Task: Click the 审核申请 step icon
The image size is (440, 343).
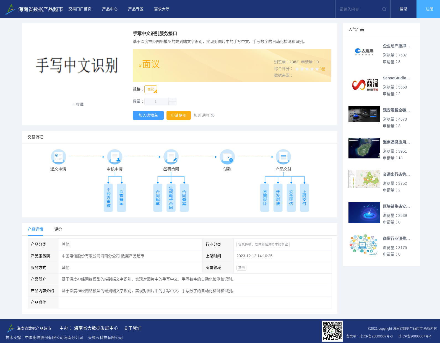Action: coord(115,157)
